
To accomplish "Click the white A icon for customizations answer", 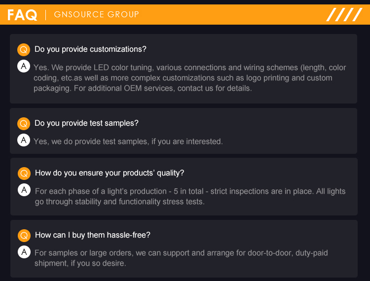I will (24, 67).
